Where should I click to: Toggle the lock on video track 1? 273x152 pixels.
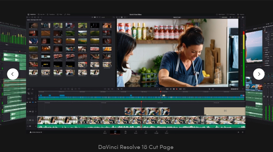coord(28,120)
